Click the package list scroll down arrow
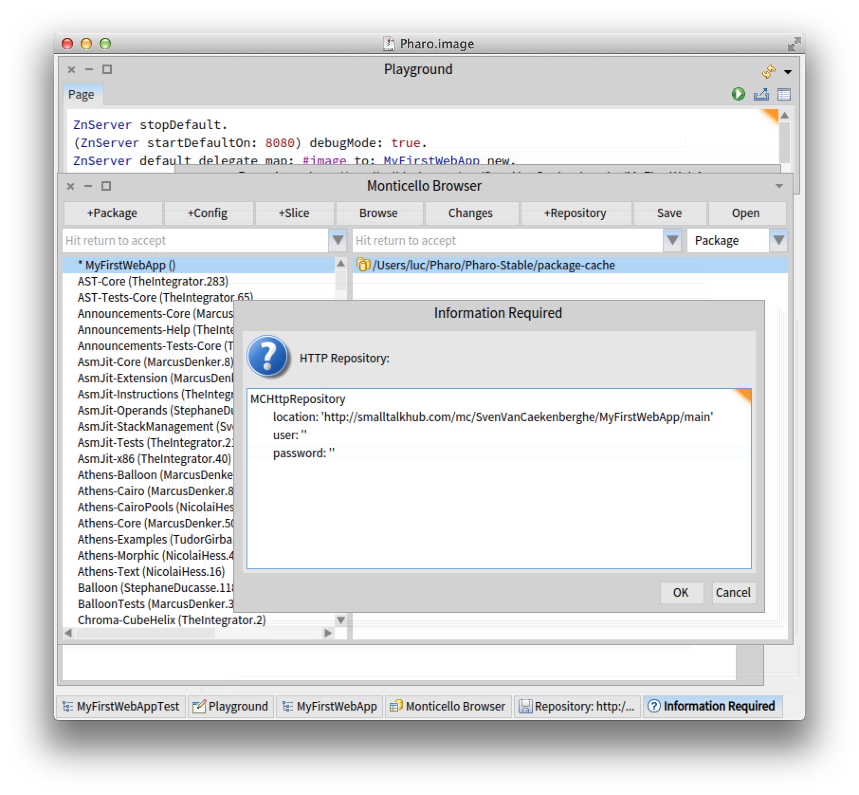Viewport: 859px width, 795px height. 340,620
